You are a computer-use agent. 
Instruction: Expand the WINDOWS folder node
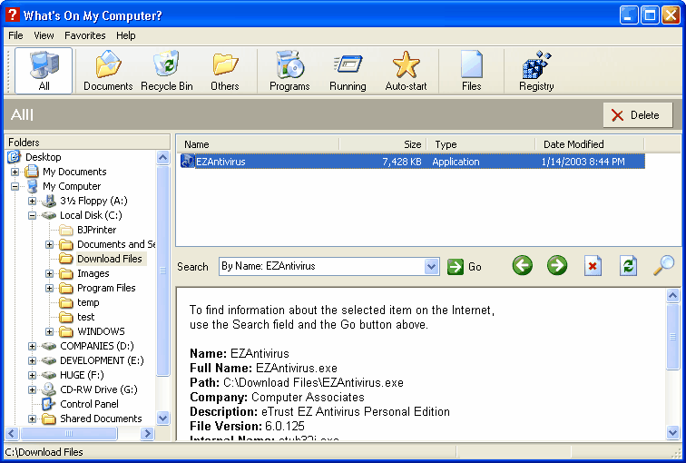(49, 331)
